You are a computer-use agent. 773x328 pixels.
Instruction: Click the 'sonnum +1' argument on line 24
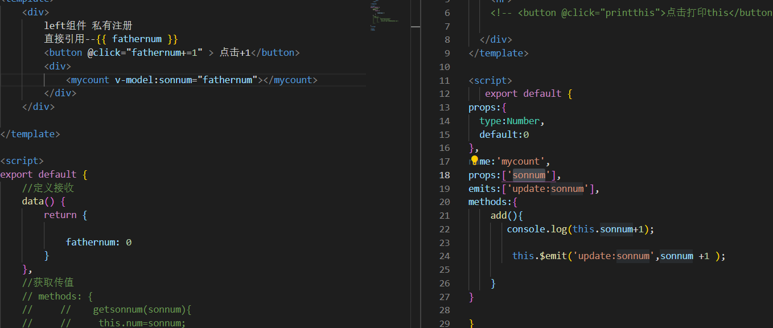pyautogui.click(x=685, y=256)
